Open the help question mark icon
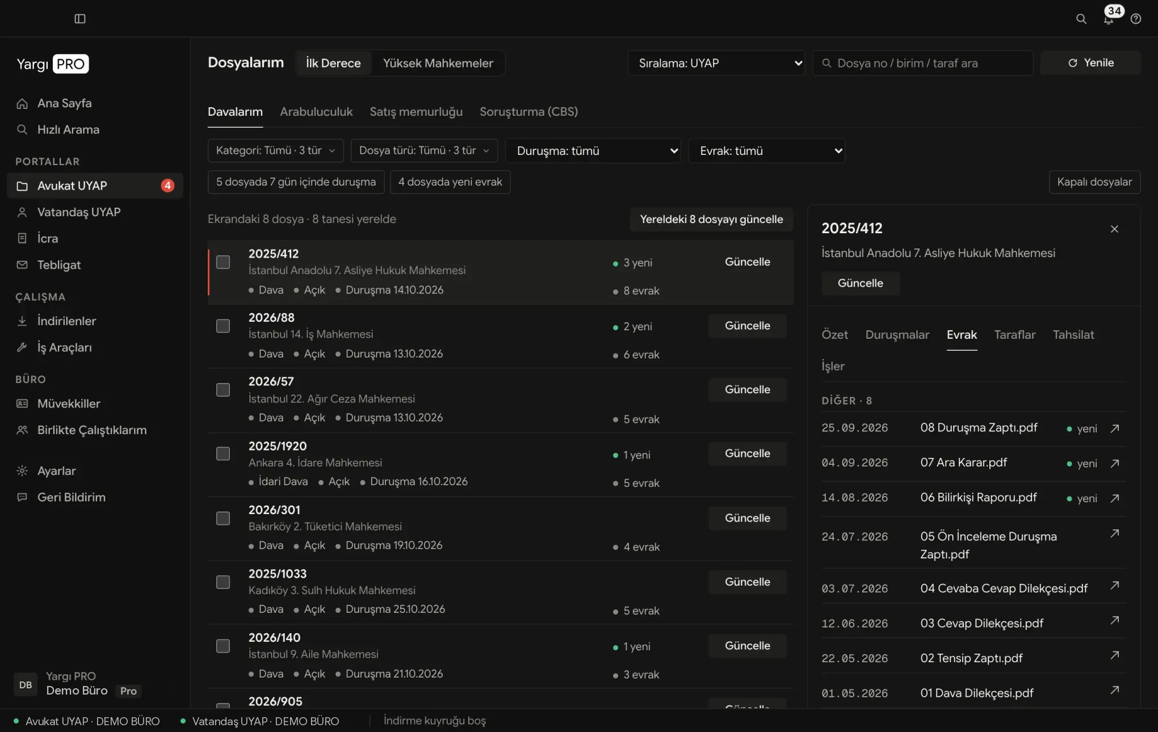Screen dimensions: 1158x732 point(1136,19)
